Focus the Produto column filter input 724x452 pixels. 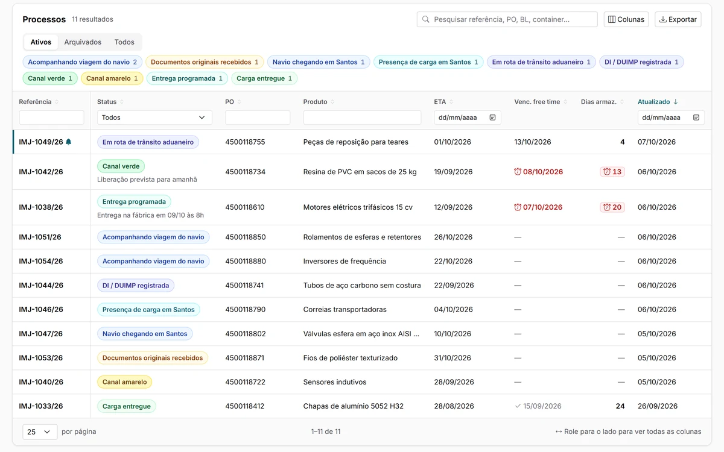[x=362, y=118]
